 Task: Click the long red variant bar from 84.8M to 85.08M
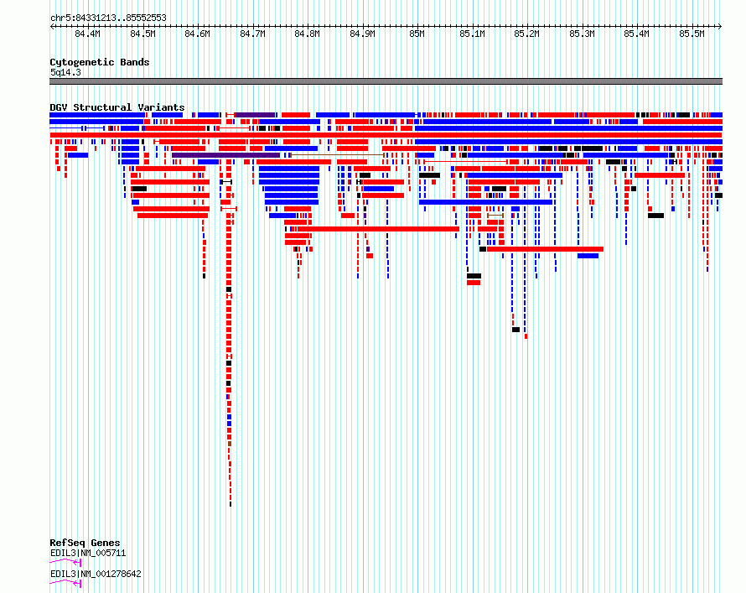coord(378,229)
